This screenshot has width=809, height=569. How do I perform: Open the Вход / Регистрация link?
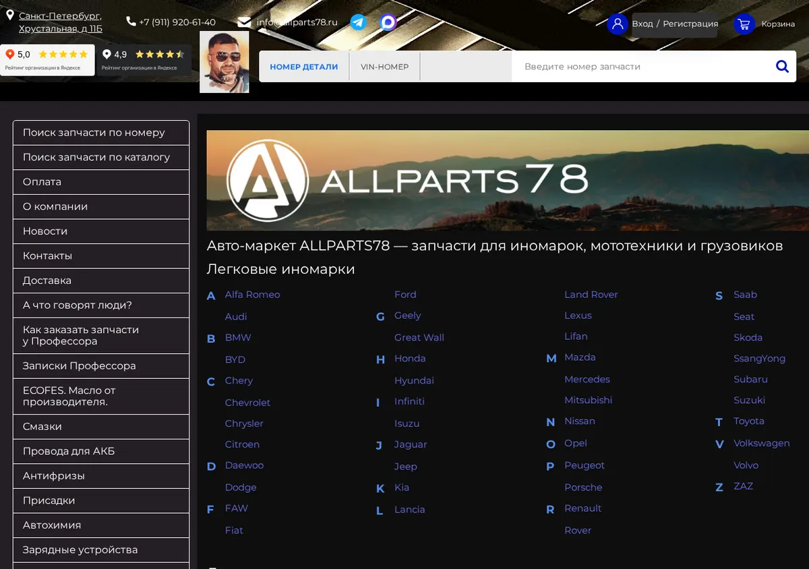click(675, 24)
